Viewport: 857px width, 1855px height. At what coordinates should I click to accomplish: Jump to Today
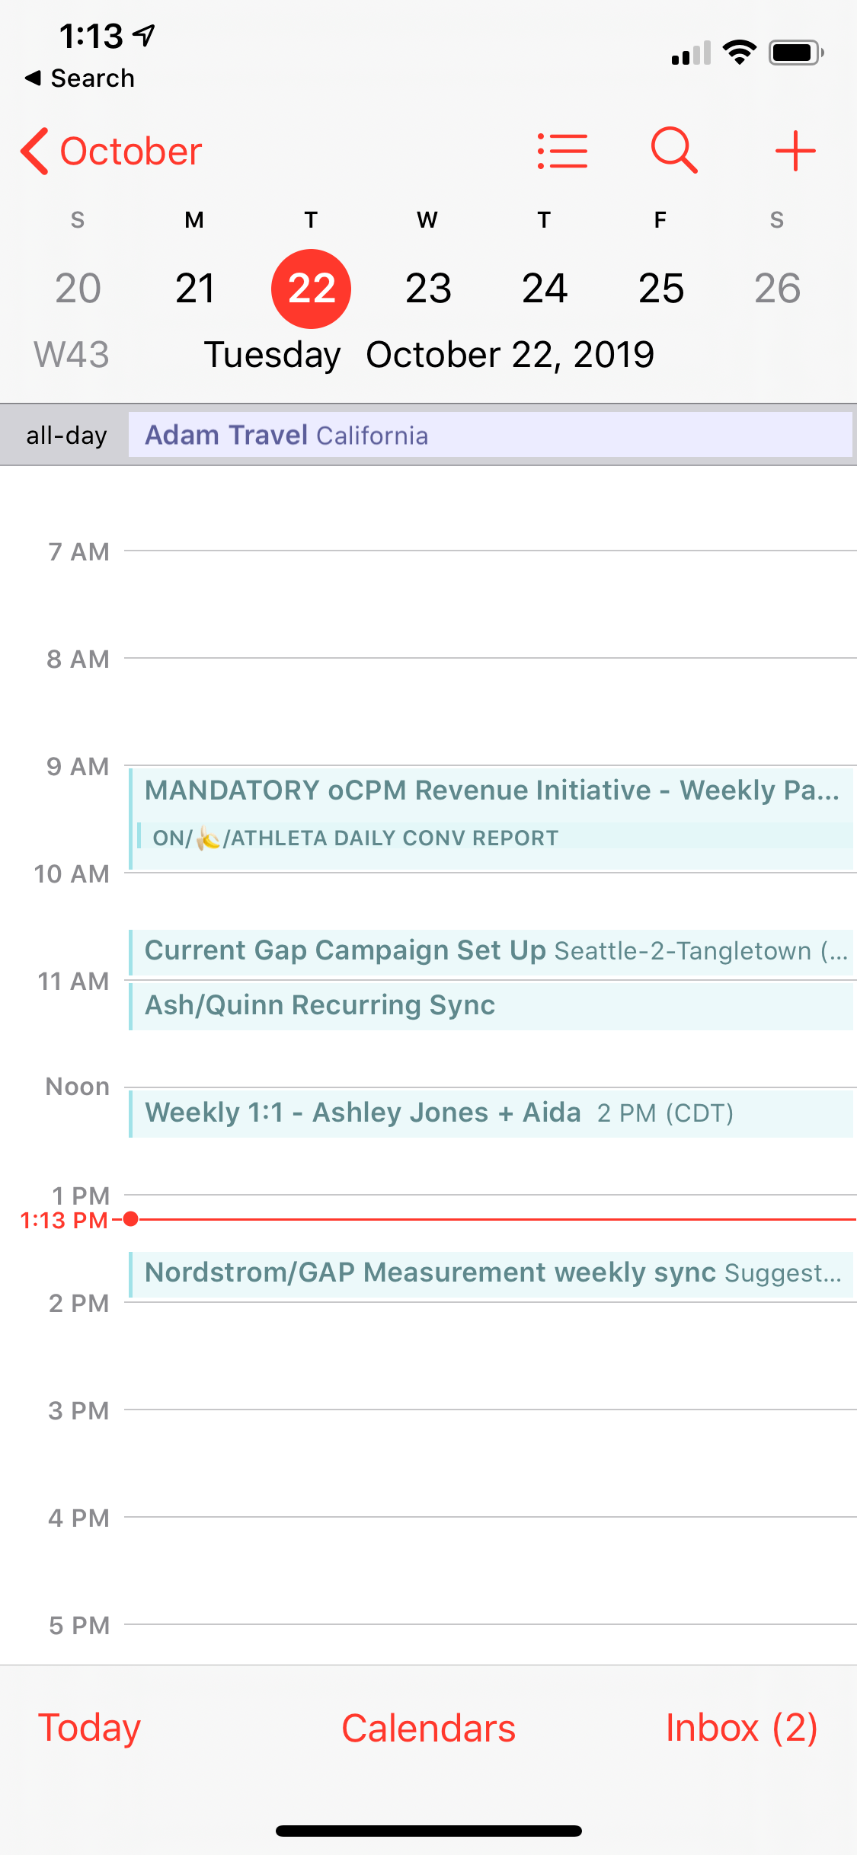click(x=89, y=1727)
